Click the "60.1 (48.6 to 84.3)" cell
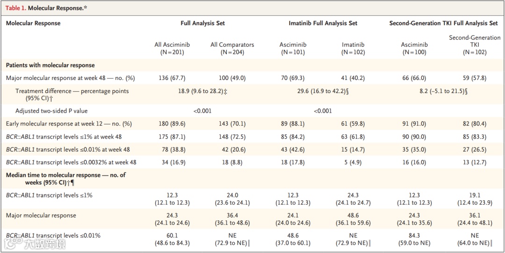 [172, 239]
